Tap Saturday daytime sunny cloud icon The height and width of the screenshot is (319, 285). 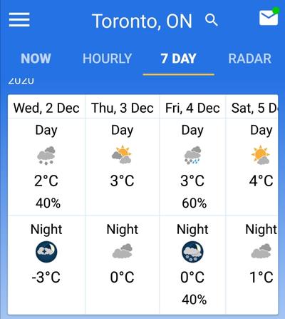point(261,155)
